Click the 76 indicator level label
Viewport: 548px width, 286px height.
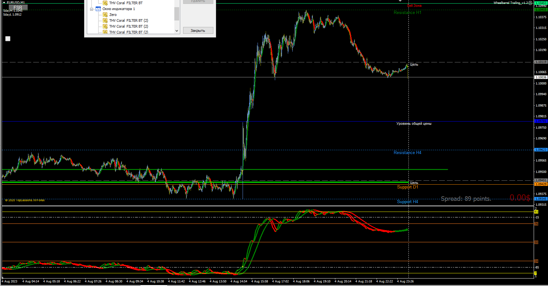click(536, 224)
